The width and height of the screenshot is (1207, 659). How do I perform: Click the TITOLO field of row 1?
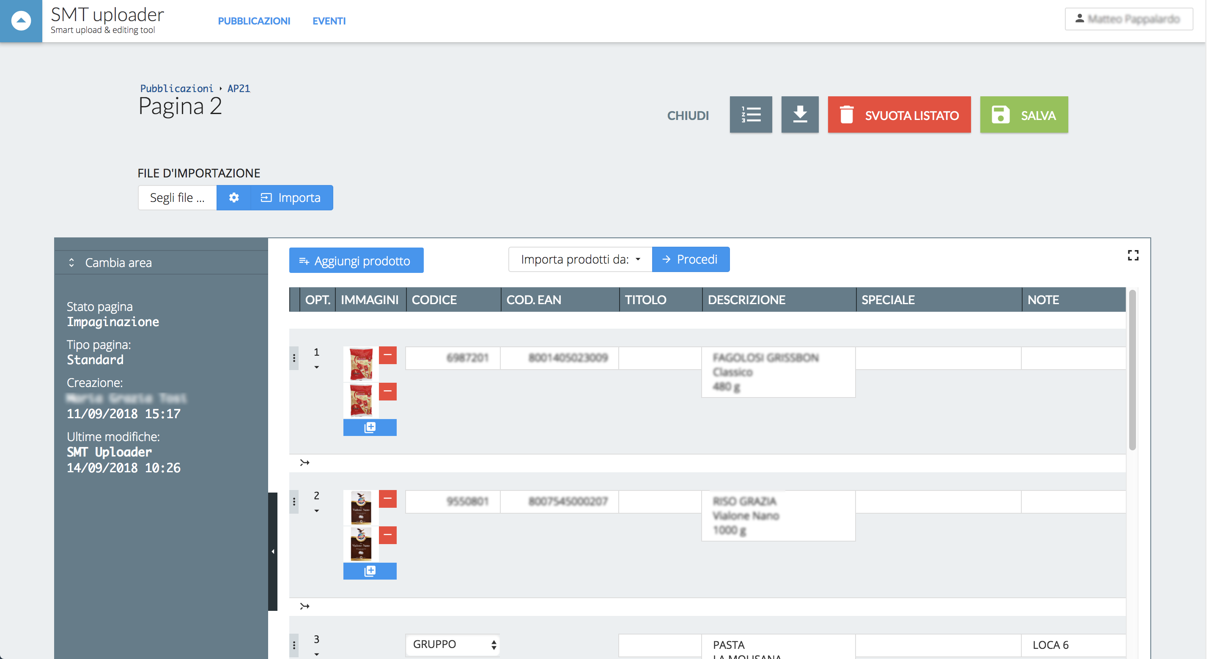660,358
